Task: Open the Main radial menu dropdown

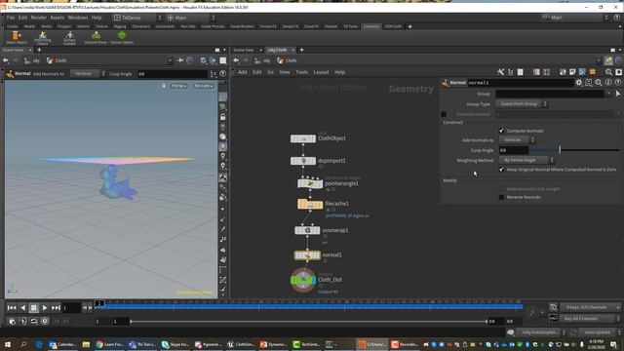Action: [190, 18]
